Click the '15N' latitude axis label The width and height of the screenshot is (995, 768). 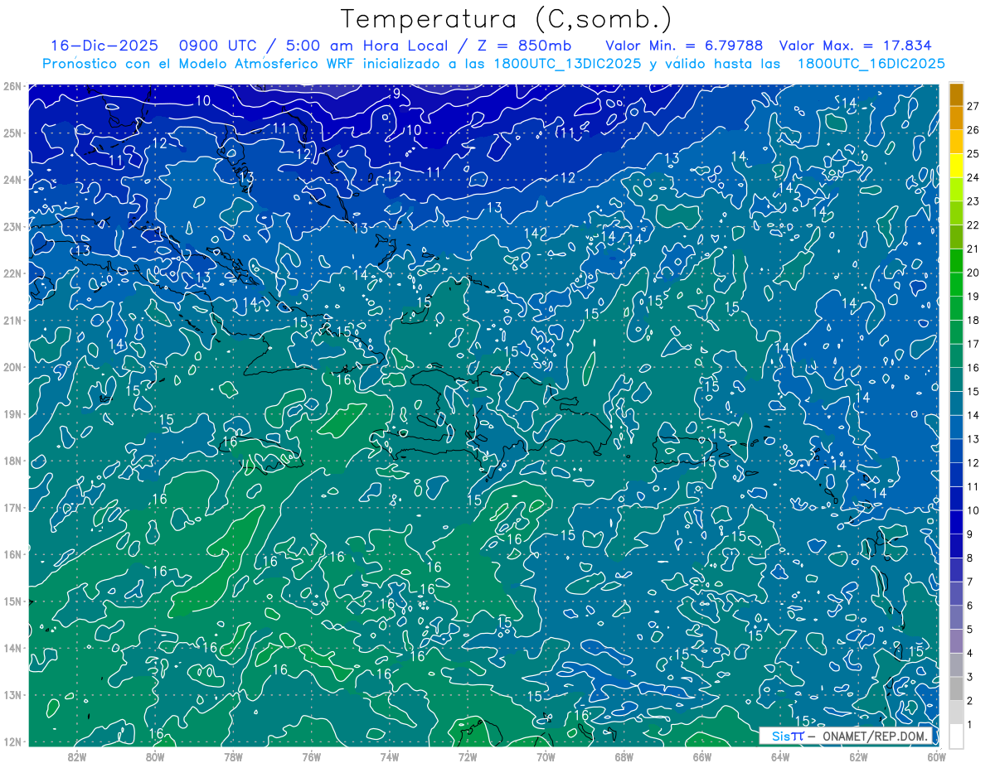12,601
